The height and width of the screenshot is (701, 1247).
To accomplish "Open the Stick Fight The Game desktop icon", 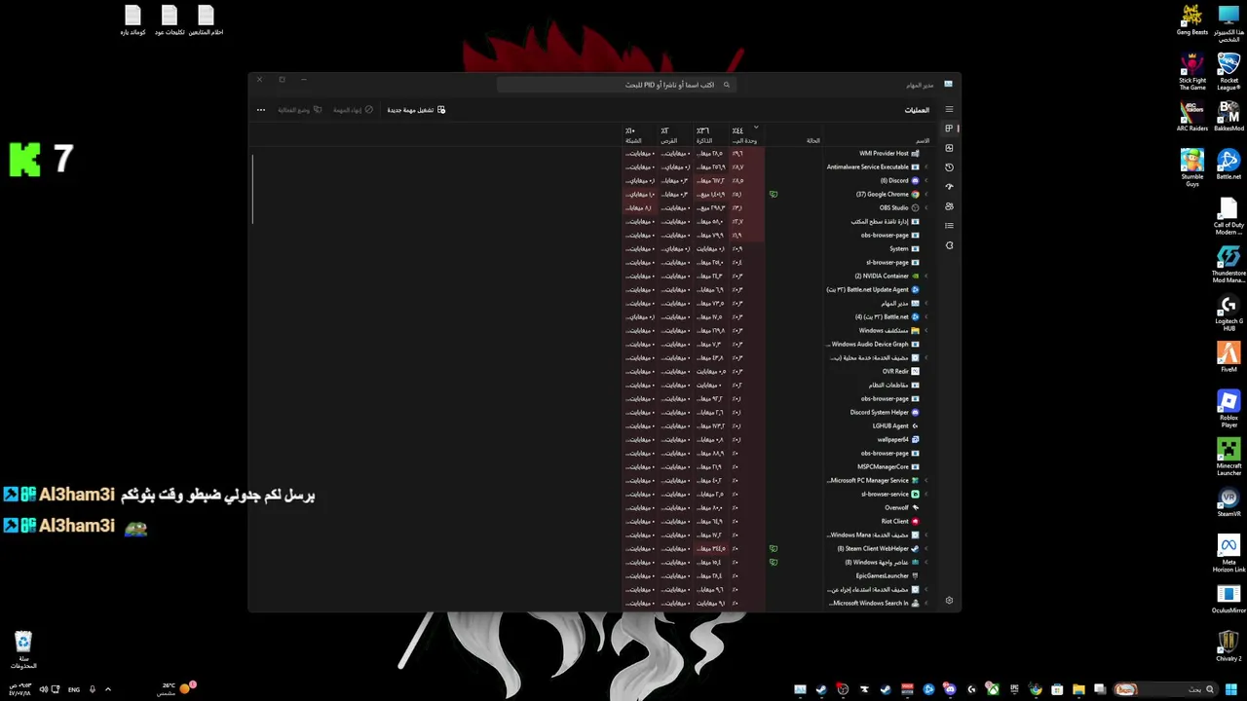I will [1192, 70].
